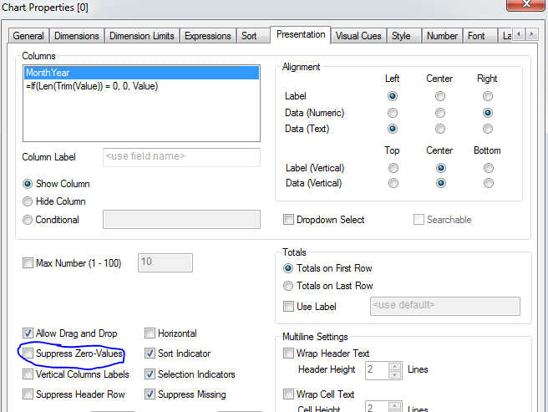Set Data (Vertical) to Bottom
Viewport: 548px width, 412px height.
pos(488,183)
